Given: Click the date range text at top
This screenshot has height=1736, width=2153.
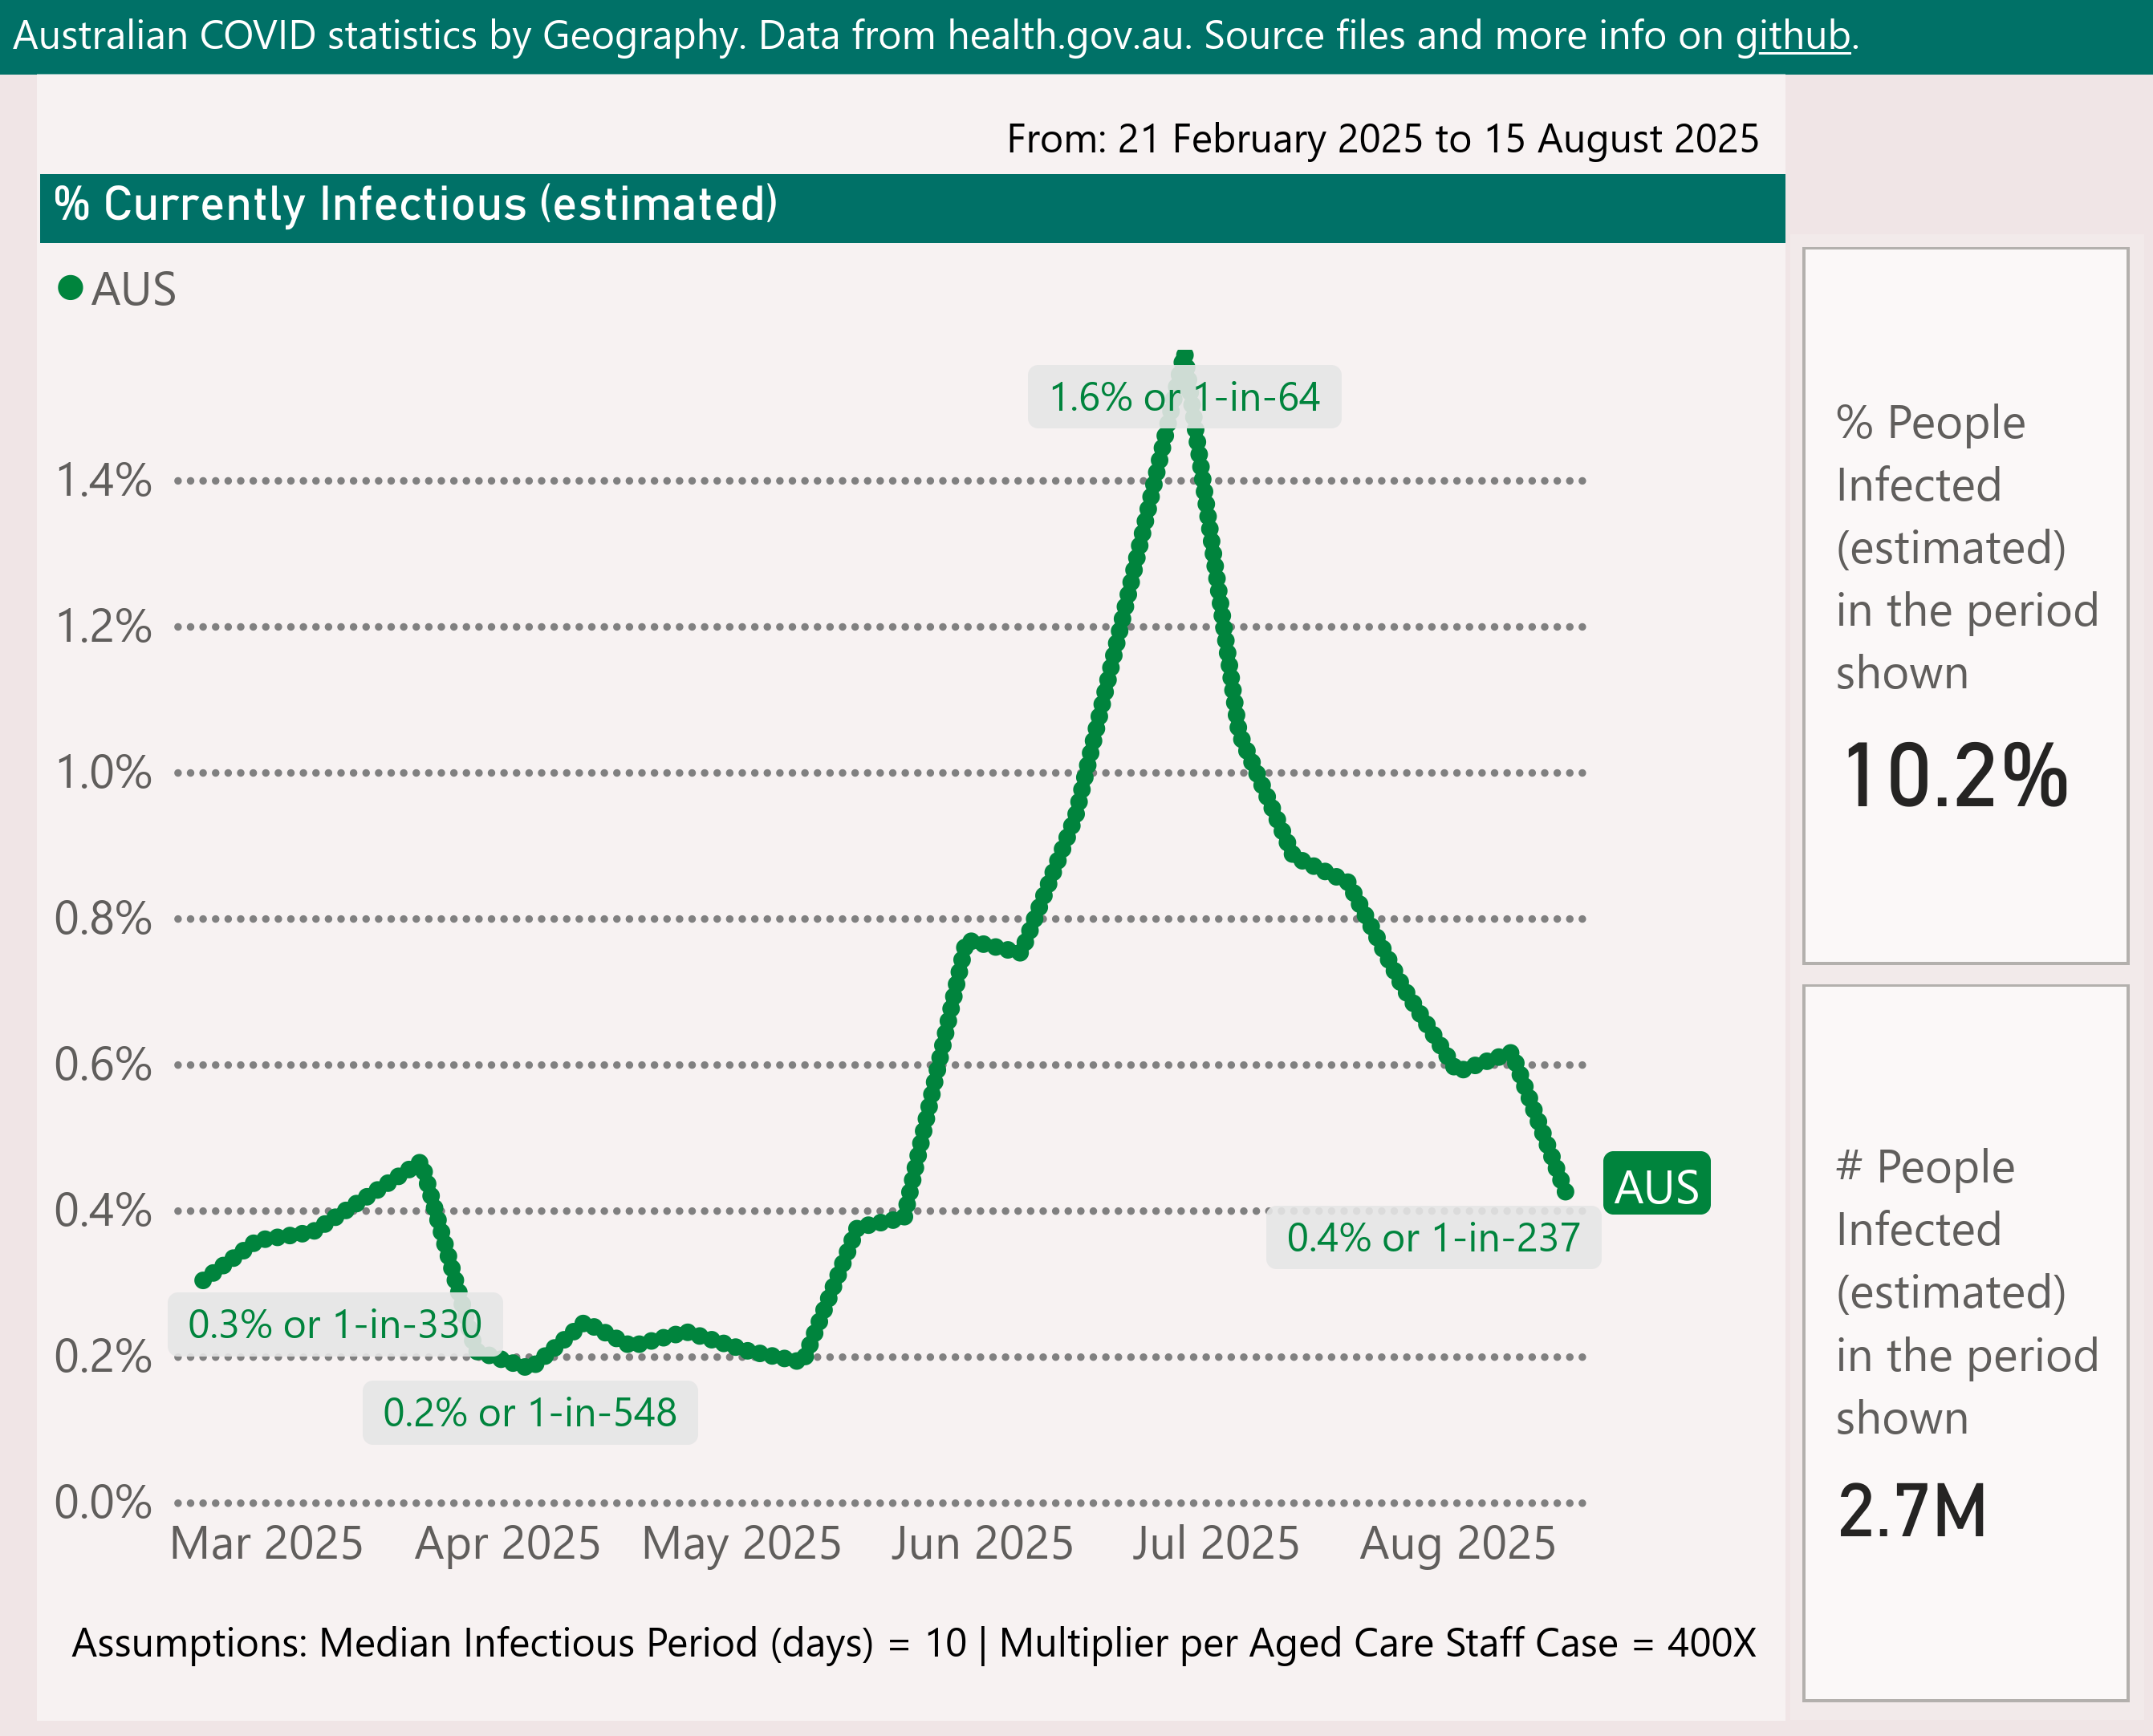Looking at the screenshot, I should [x=1382, y=139].
